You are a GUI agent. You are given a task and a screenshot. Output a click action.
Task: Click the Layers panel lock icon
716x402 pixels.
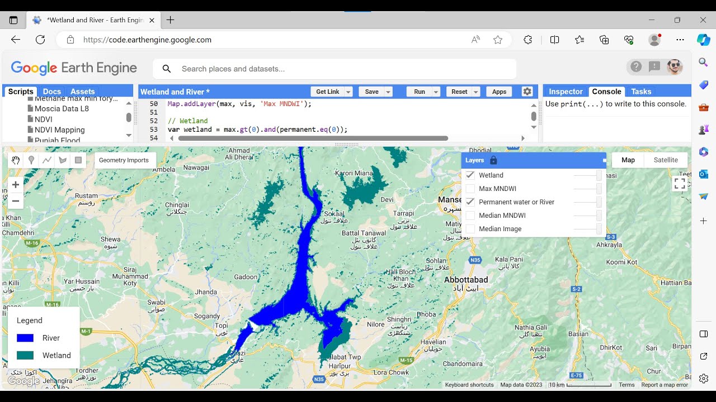coord(493,160)
